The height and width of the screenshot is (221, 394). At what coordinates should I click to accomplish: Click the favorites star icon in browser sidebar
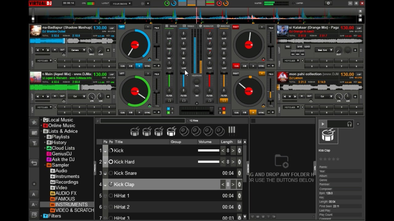(34, 122)
